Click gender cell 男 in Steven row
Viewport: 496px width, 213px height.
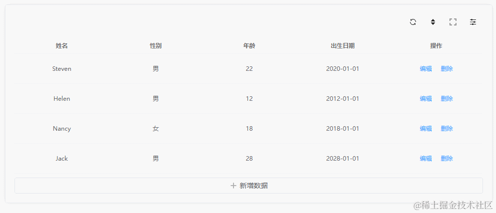155,69
